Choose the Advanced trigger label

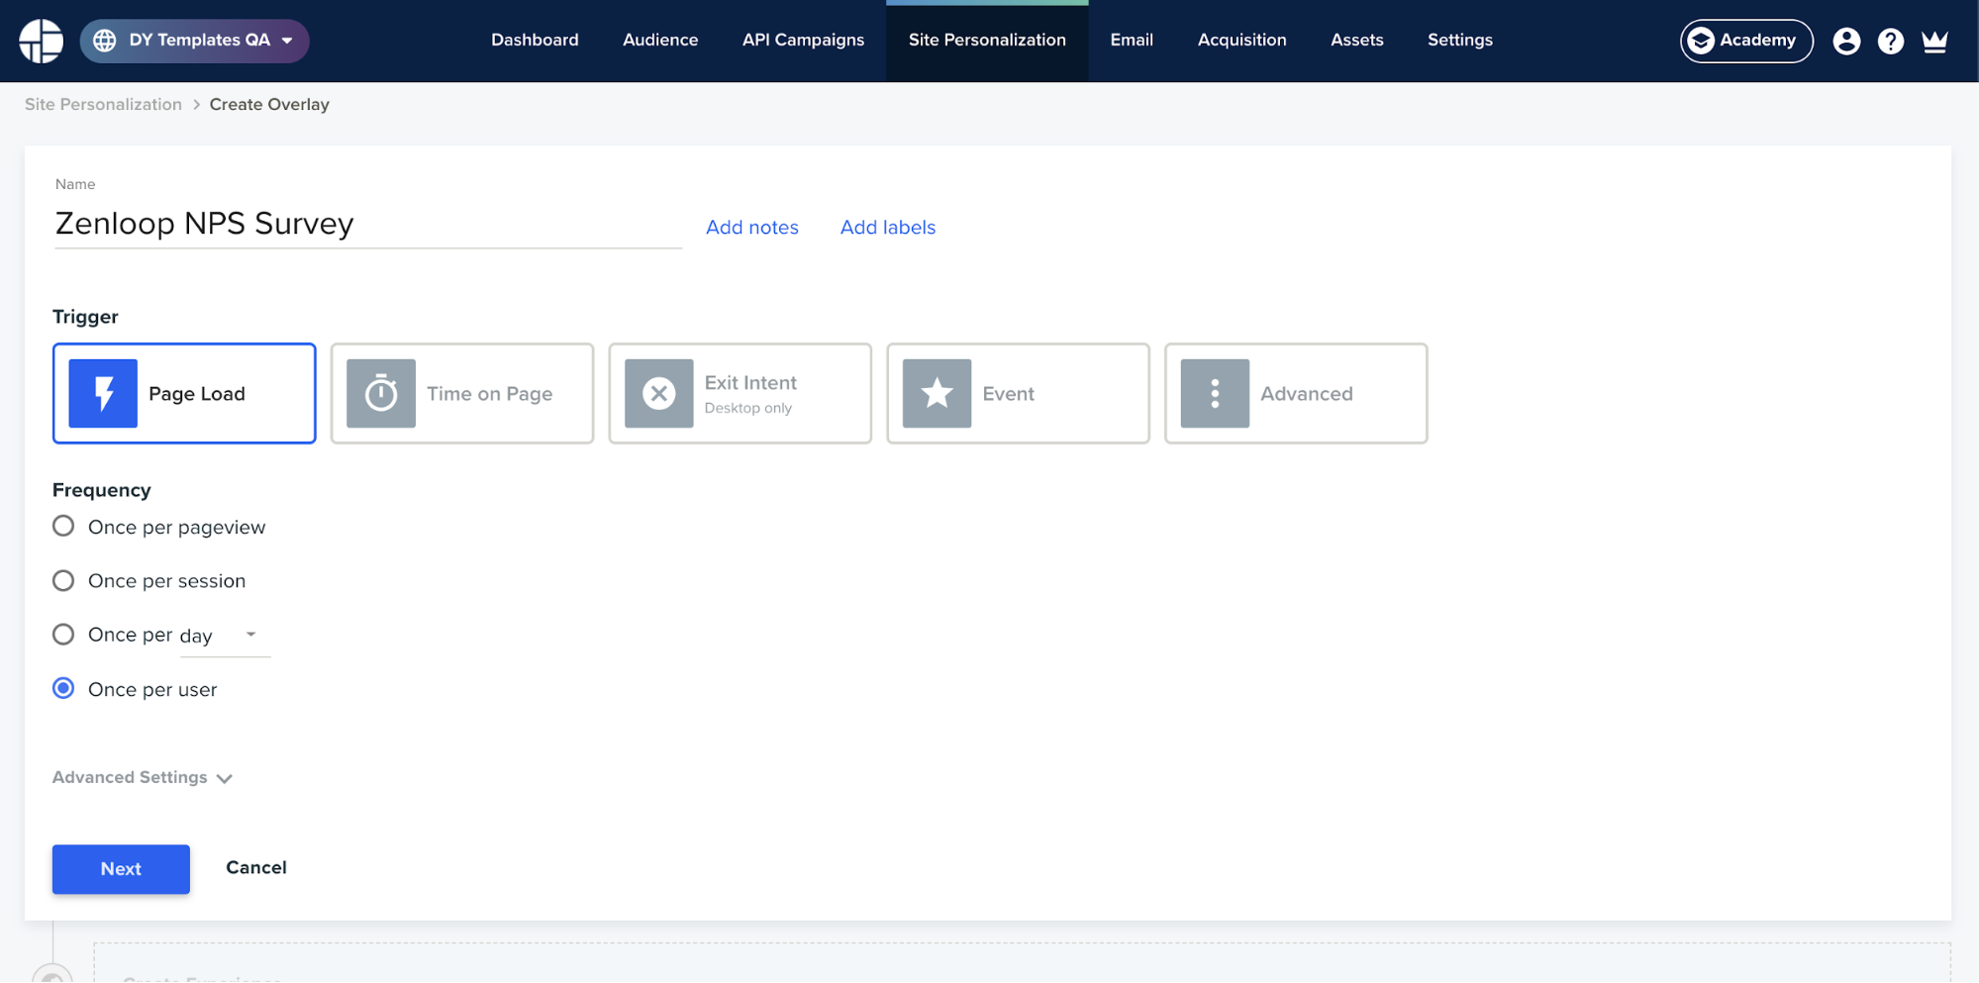click(x=1306, y=394)
